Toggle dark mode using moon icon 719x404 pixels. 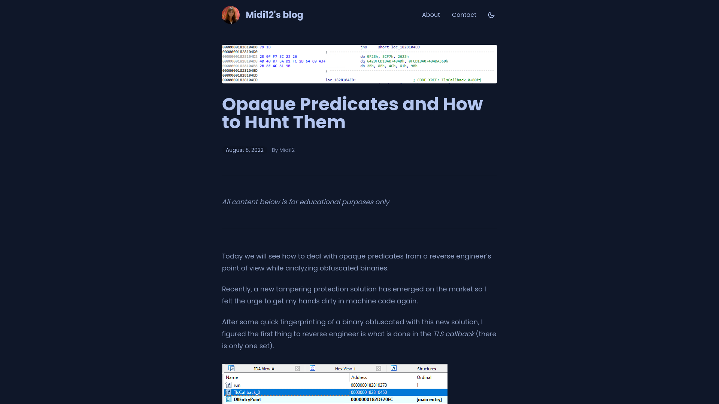tap(491, 15)
